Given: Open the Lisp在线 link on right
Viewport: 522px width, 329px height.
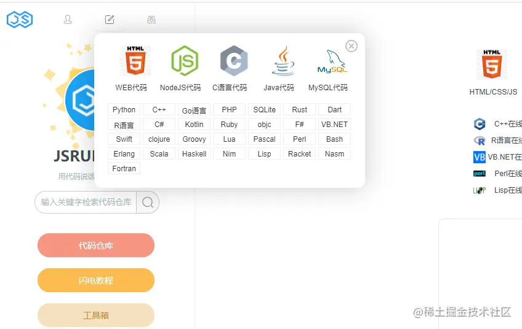Looking at the screenshot, I should click(x=508, y=190).
